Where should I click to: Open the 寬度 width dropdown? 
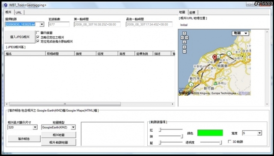259,133
